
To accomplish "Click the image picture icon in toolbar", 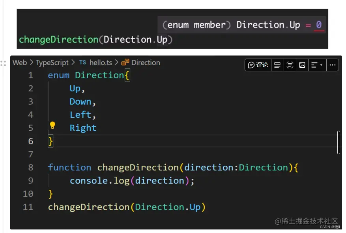I will click(302, 65).
